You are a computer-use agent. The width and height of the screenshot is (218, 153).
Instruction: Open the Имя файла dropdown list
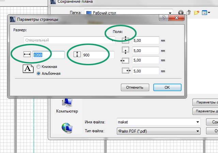pos(198,122)
